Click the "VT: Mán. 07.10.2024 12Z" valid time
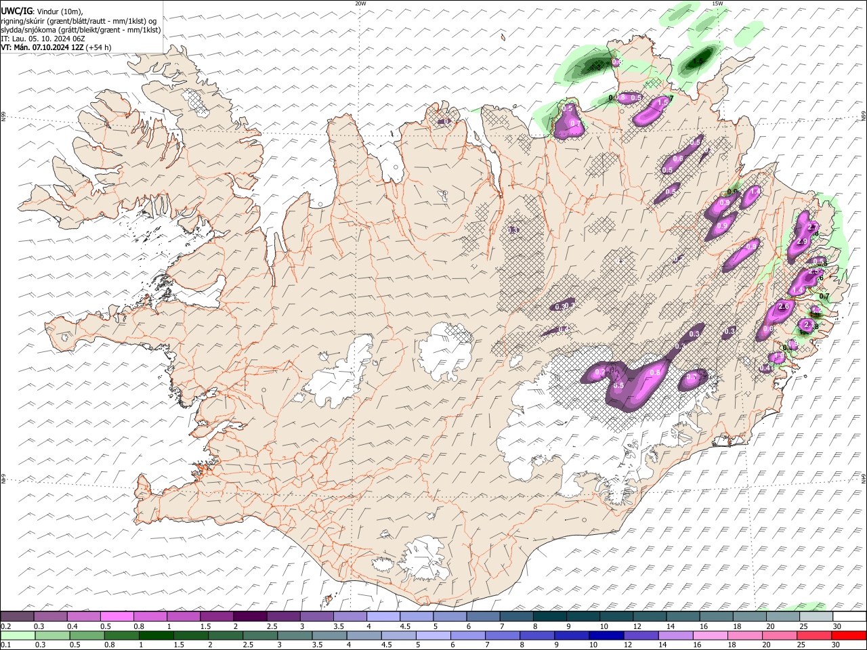The width and height of the screenshot is (867, 650). 42,47
